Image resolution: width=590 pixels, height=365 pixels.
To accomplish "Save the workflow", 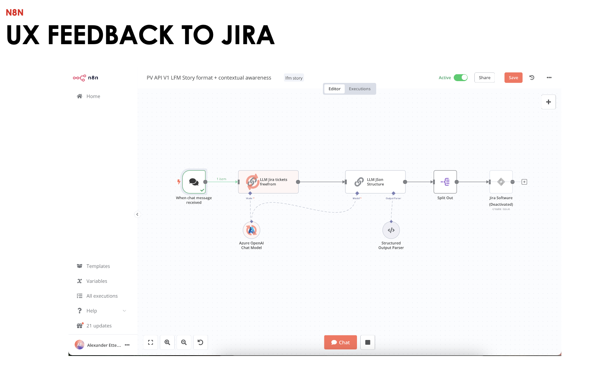I will coord(513,77).
